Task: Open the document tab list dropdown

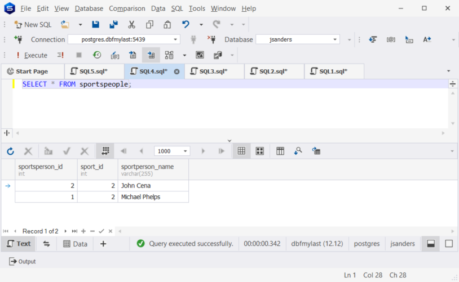Action: 448,71
